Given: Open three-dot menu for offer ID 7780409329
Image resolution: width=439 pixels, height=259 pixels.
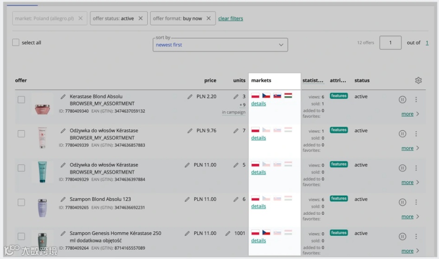Looking at the screenshot, I should [416, 168].
